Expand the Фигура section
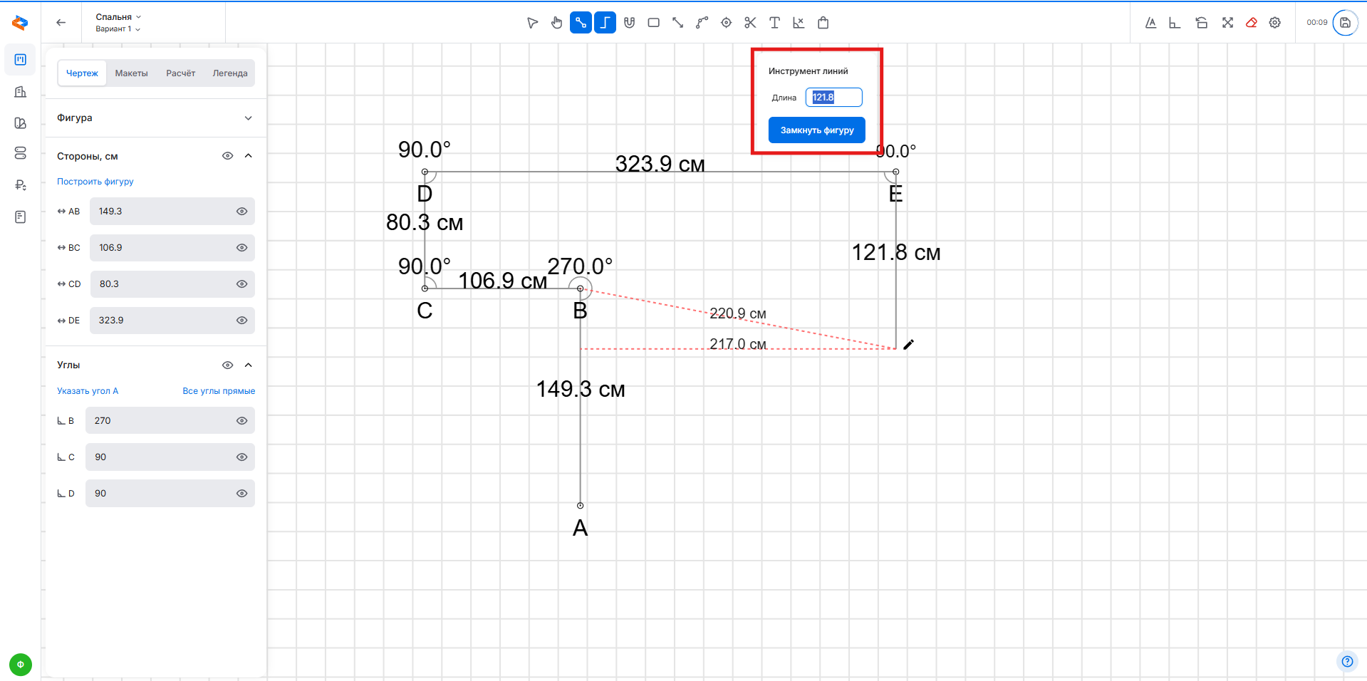 (x=248, y=118)
